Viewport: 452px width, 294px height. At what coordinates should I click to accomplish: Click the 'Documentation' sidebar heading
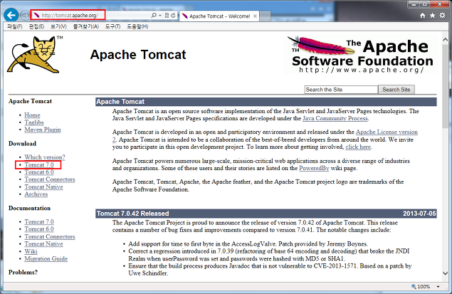pyautogui.click(x=29, y=208)
